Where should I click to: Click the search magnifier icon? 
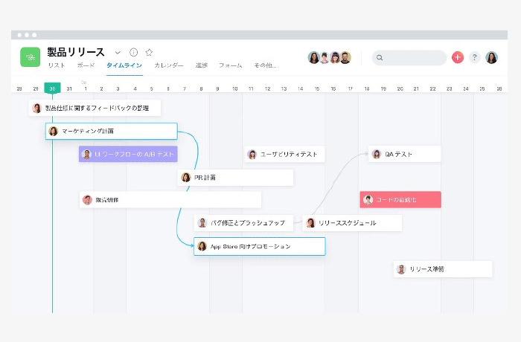coord(380,57)
